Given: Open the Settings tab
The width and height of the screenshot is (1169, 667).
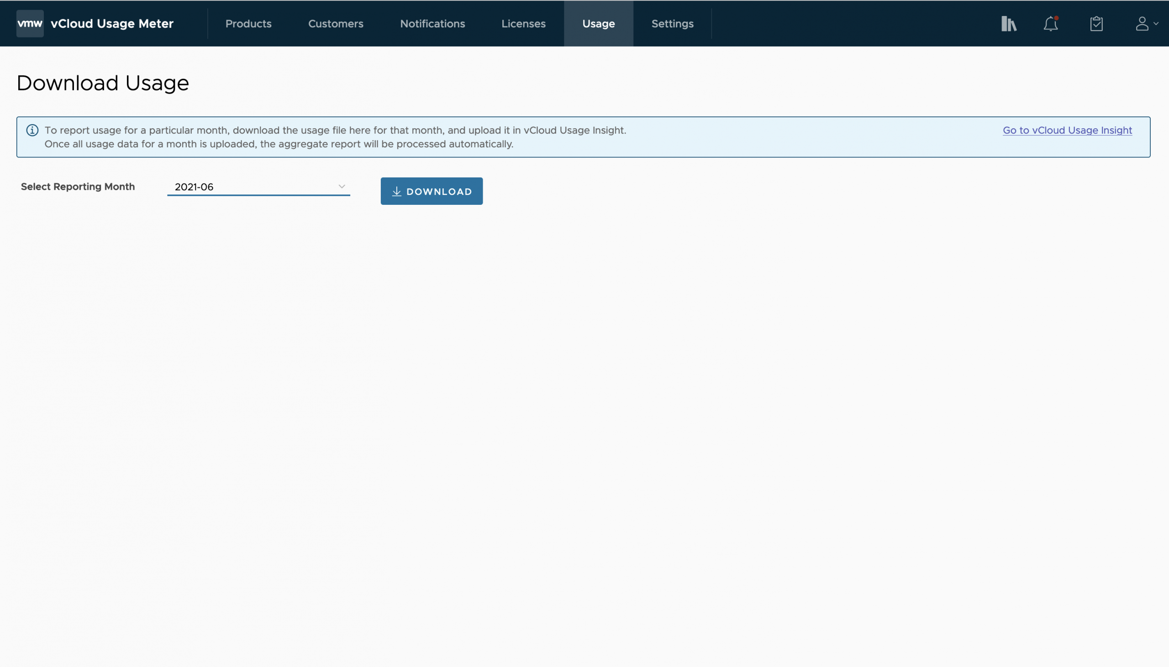Looking at the screenshot, I should 672,24.
